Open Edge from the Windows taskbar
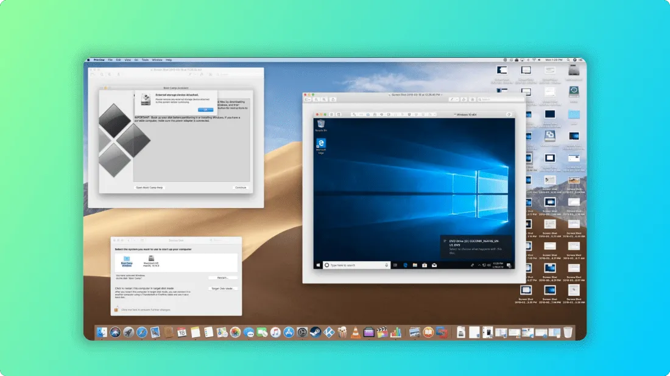This screenshot has width=670, height=376. [405, 265]
